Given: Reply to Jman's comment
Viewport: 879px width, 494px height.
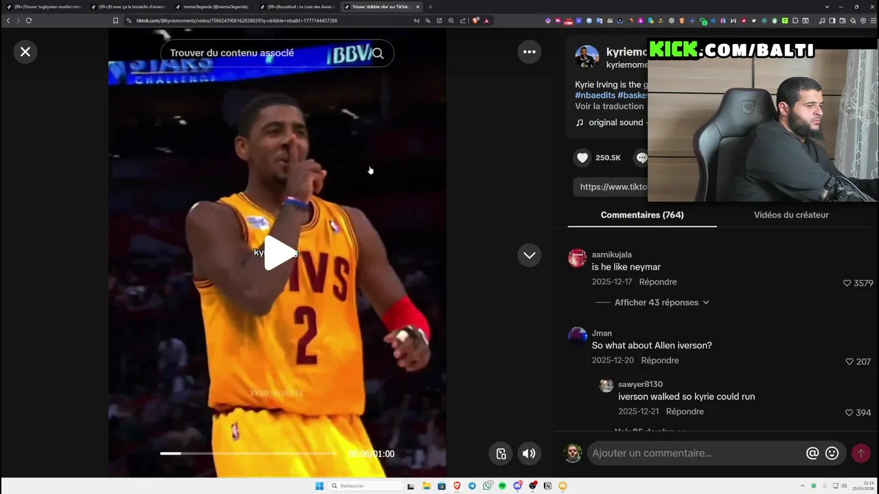Looking at the screenshot, I should (660, 360).
